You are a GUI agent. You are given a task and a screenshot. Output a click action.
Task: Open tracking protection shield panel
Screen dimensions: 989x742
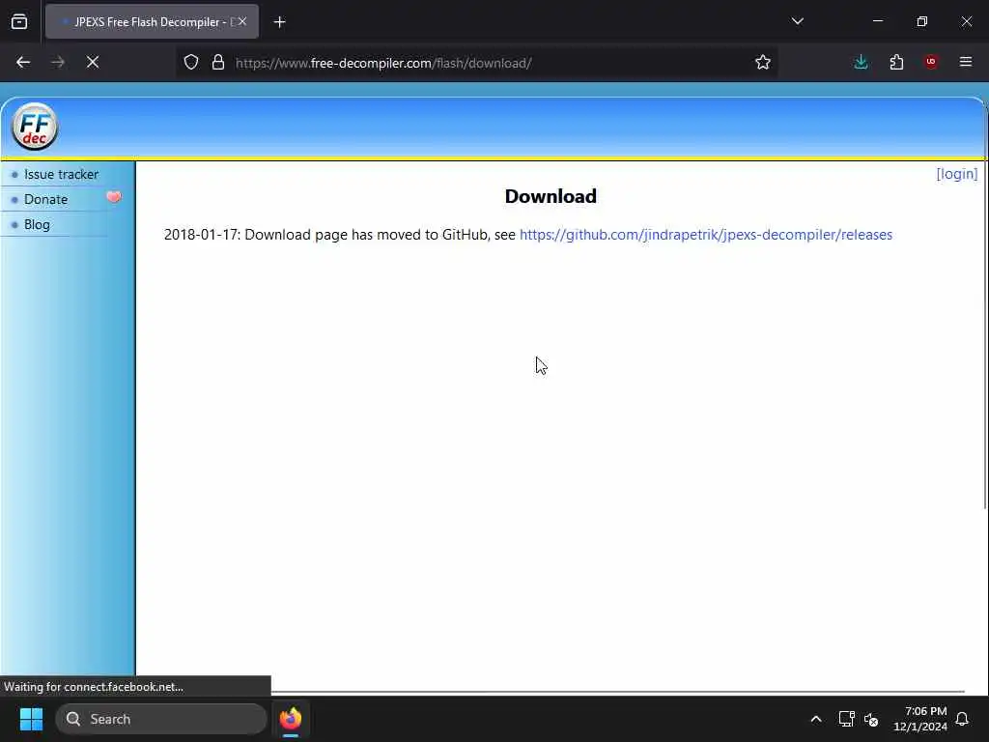coord(191,63)
